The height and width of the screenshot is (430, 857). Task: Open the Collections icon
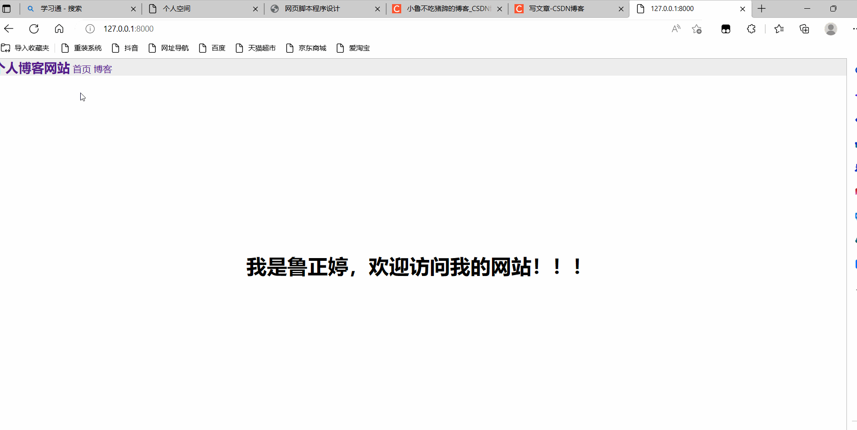pos(804,29)
